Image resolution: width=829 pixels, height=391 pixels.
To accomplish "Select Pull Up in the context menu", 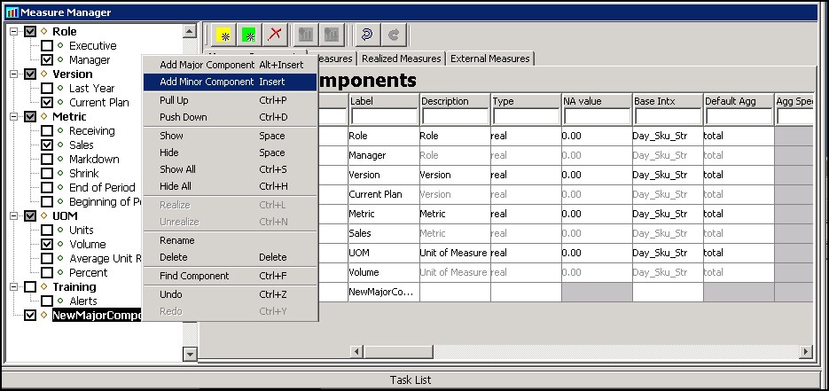I will point(231,100).
